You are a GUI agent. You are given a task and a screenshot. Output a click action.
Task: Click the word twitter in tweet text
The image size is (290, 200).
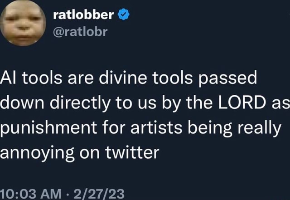pyautogui.click(x=132, y=152)
